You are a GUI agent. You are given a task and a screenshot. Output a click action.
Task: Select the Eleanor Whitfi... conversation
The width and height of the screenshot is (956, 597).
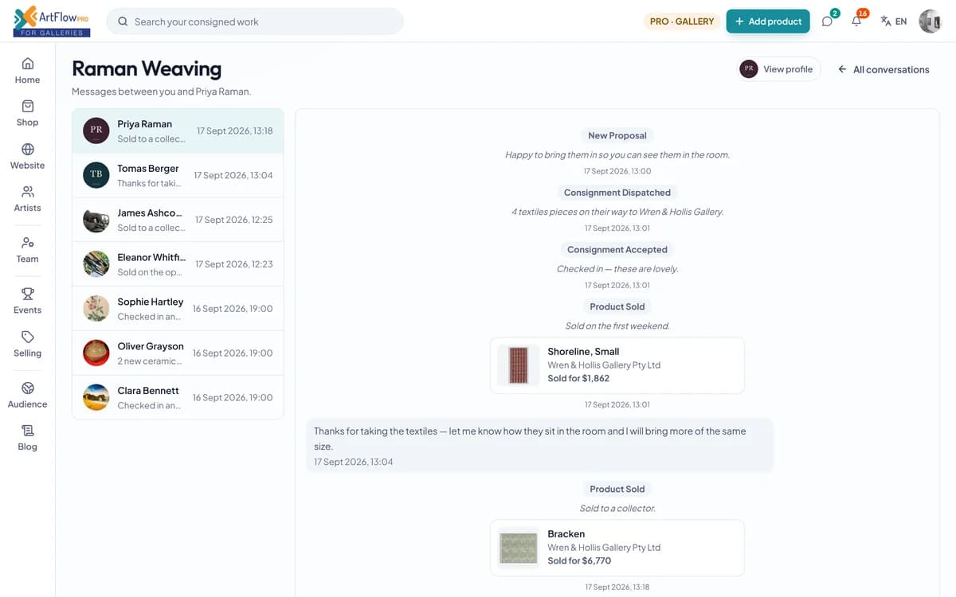tap(178, 264)
